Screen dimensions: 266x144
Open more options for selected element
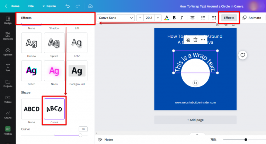click(x=203, y=40)
